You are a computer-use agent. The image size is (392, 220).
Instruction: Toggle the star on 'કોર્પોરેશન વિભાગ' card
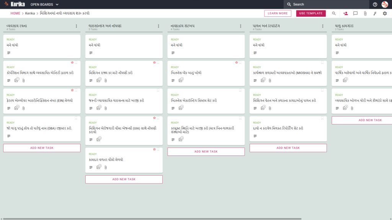(x=72, y=63)
